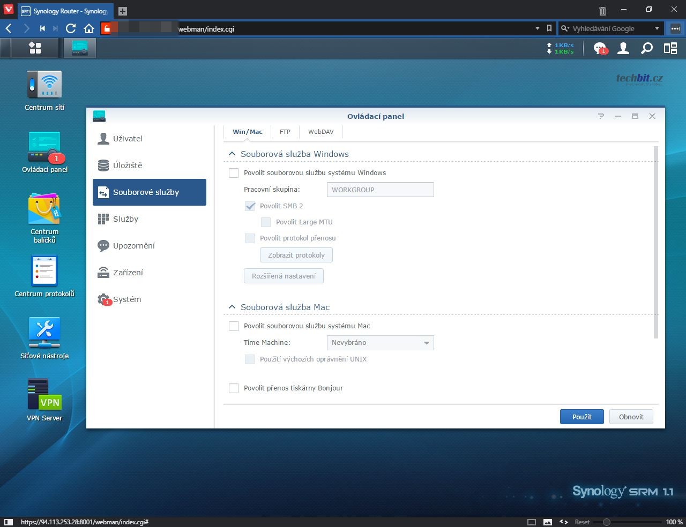Click the Obnovit reset button
Screen dimensions: 686x527
(x=631, y=417)
